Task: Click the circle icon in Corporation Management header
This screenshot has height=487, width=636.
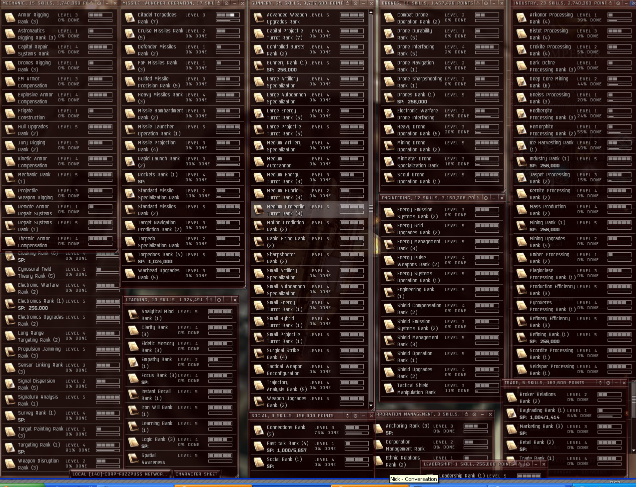Action: click(x=474, y=414)
